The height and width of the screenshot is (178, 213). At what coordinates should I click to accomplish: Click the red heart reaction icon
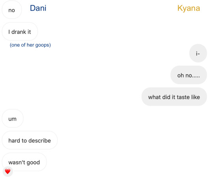point(7,171)
